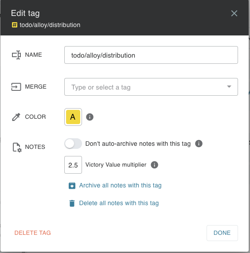Click the Victory Value multiplier label

tap(116, 165)
